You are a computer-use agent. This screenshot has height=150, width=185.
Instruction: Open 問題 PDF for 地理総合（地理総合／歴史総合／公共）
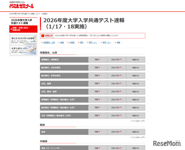pyautogui.click(x=98, y=100)
